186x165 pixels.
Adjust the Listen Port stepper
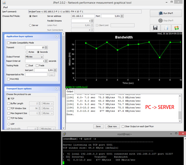coord(92,25)
